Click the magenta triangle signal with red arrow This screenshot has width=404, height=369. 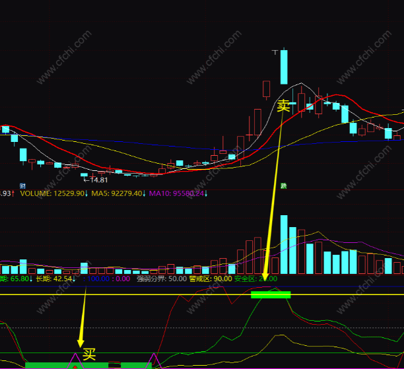pyautogui.click(x=75, y=361)
